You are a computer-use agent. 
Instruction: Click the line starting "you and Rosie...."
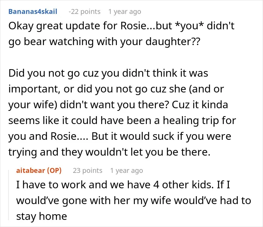(120, 136)
